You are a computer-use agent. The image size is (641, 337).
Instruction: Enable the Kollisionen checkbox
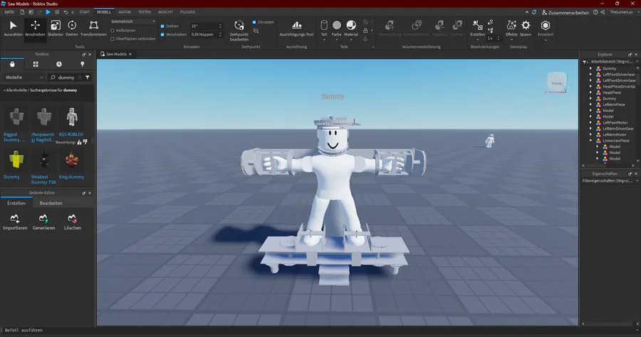pyautogui.click(x=113, y=30)
